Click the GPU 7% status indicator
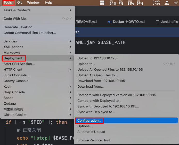The width and height of the screenshot is (179, 145). 121,3
